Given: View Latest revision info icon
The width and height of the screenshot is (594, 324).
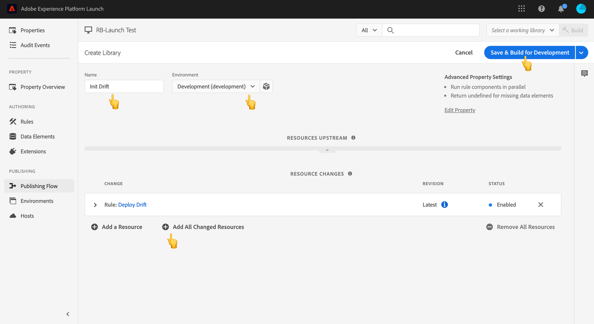Looking at the screenshot, I should click(444, 205).
